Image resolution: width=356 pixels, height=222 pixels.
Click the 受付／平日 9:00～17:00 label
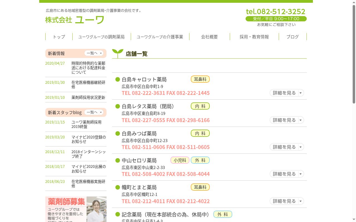pos(276,19)
